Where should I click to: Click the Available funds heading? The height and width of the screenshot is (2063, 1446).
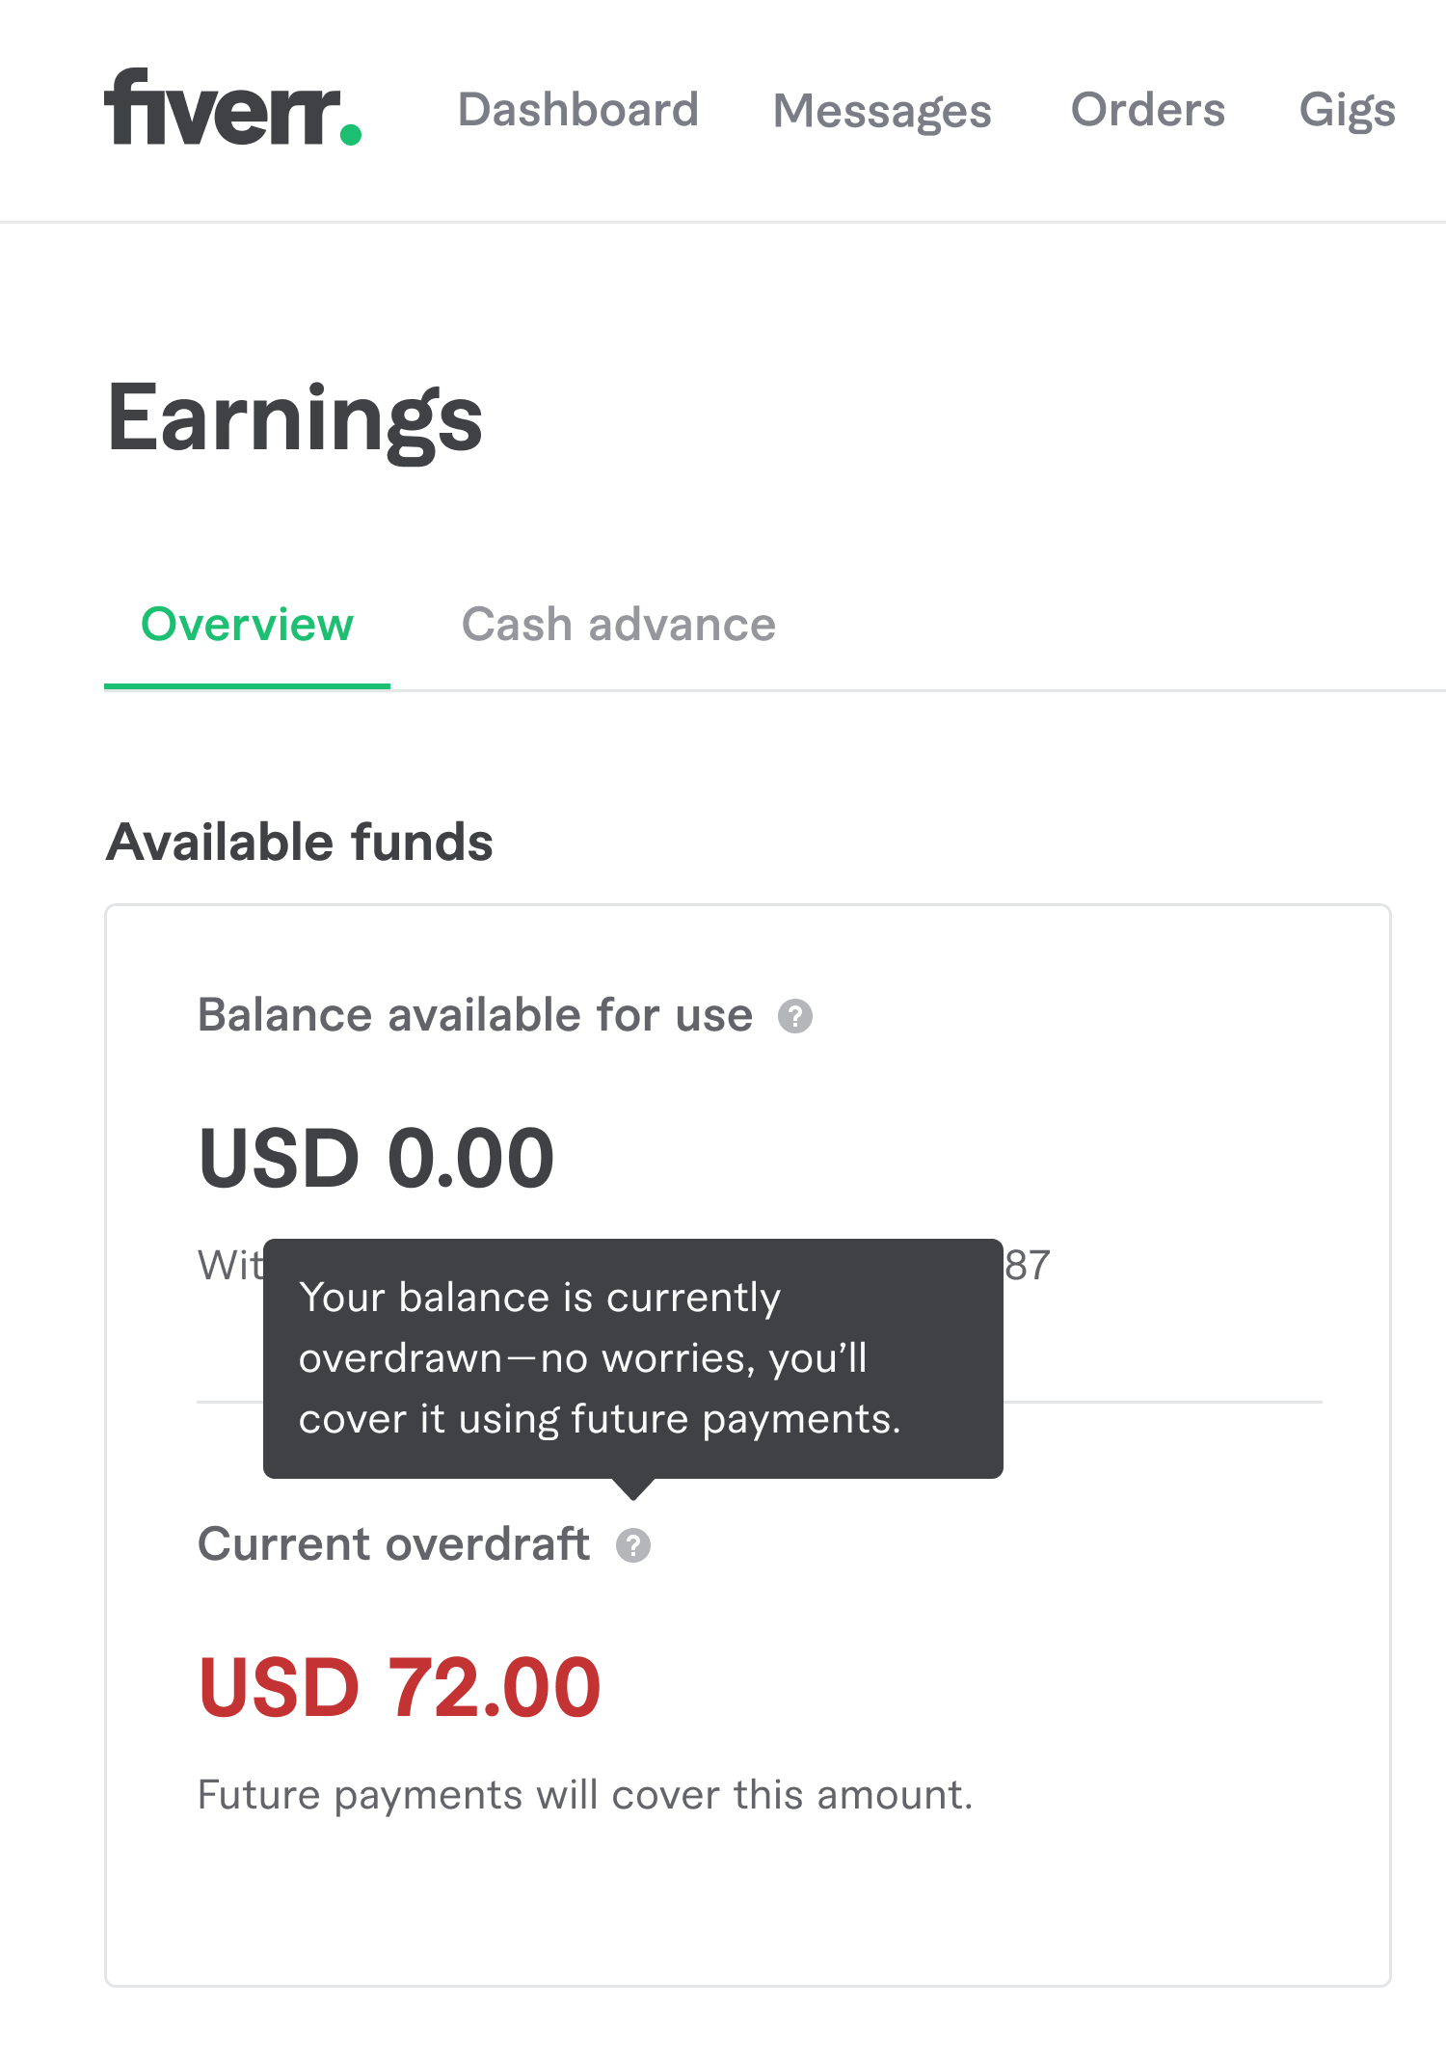point(298,841)
